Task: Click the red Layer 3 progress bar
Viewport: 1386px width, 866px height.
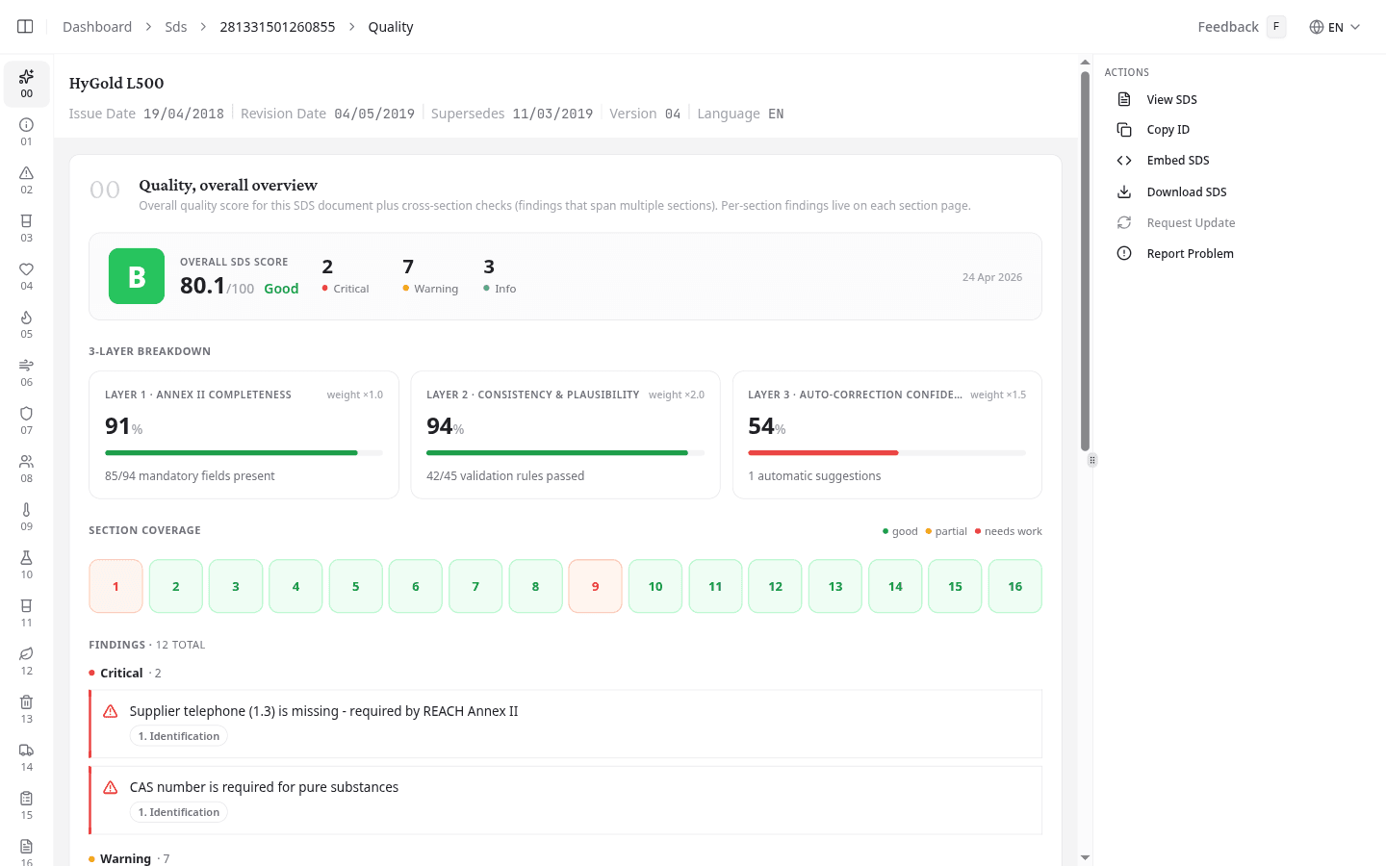Action: click(823, 452)
